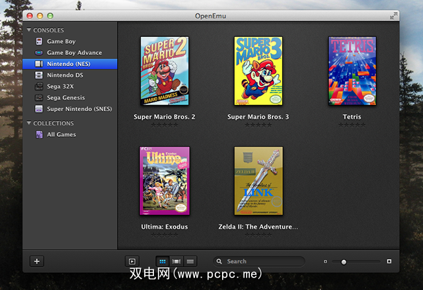423x290 pixels.
Task: Click the plus button to add collection
Action: 37,261
